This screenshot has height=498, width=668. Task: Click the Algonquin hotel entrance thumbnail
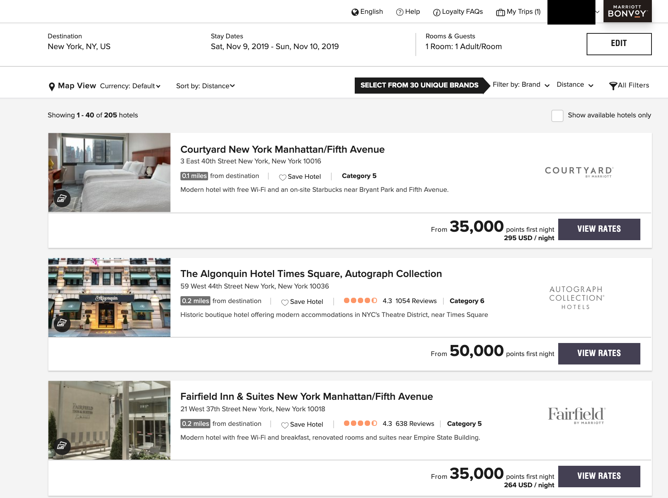click(x=109, y=298)
